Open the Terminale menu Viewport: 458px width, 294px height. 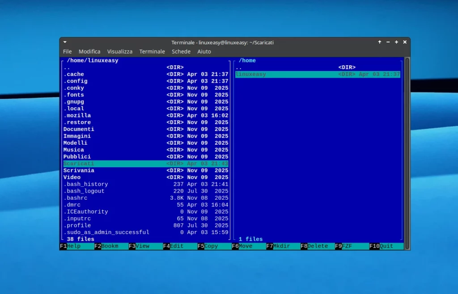(x=152, y=51)
